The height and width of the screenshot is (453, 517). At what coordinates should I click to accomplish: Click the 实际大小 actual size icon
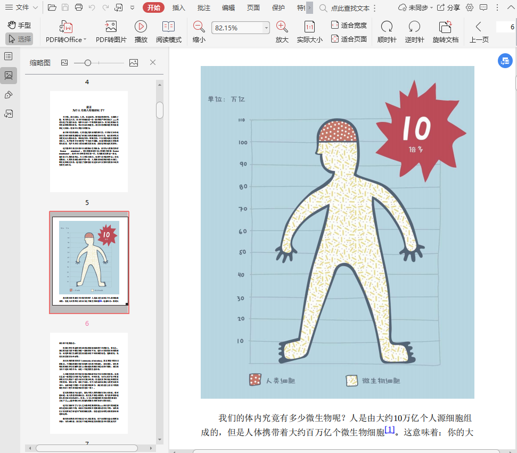coord(309,27)
